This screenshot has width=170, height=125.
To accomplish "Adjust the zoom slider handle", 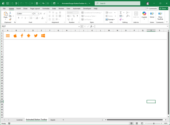I will tap(154, 123).
